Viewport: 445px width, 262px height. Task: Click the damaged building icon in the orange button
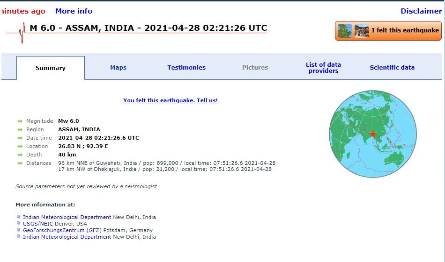(x=361, y=31)
